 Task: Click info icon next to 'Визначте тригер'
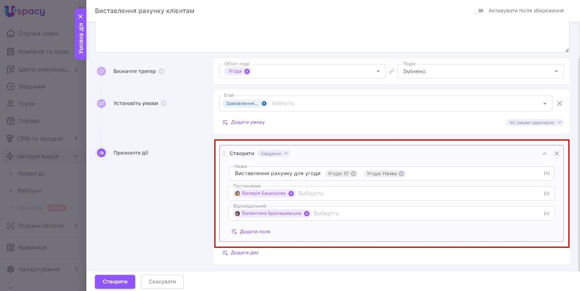(x=162, y=71)
